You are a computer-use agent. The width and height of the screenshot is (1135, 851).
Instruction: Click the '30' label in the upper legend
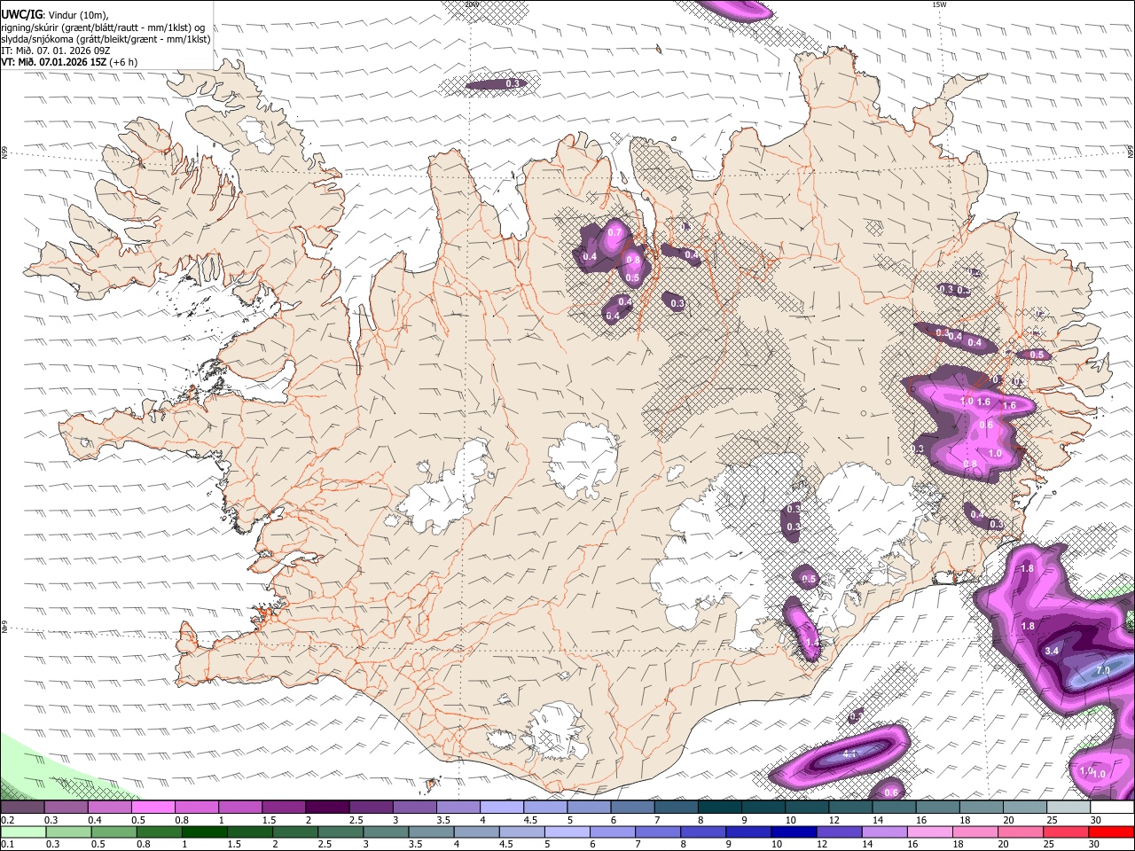(1095, 820)
